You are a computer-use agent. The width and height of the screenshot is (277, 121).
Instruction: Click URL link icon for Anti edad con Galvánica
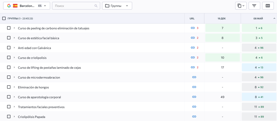coord(193,48)
